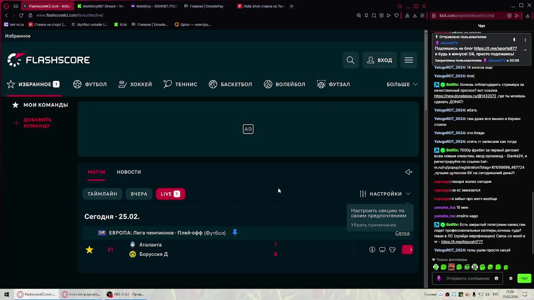Open TV broadcast icon in Atalanta row
Screen dimensions: 534x300
coord(382,250)
